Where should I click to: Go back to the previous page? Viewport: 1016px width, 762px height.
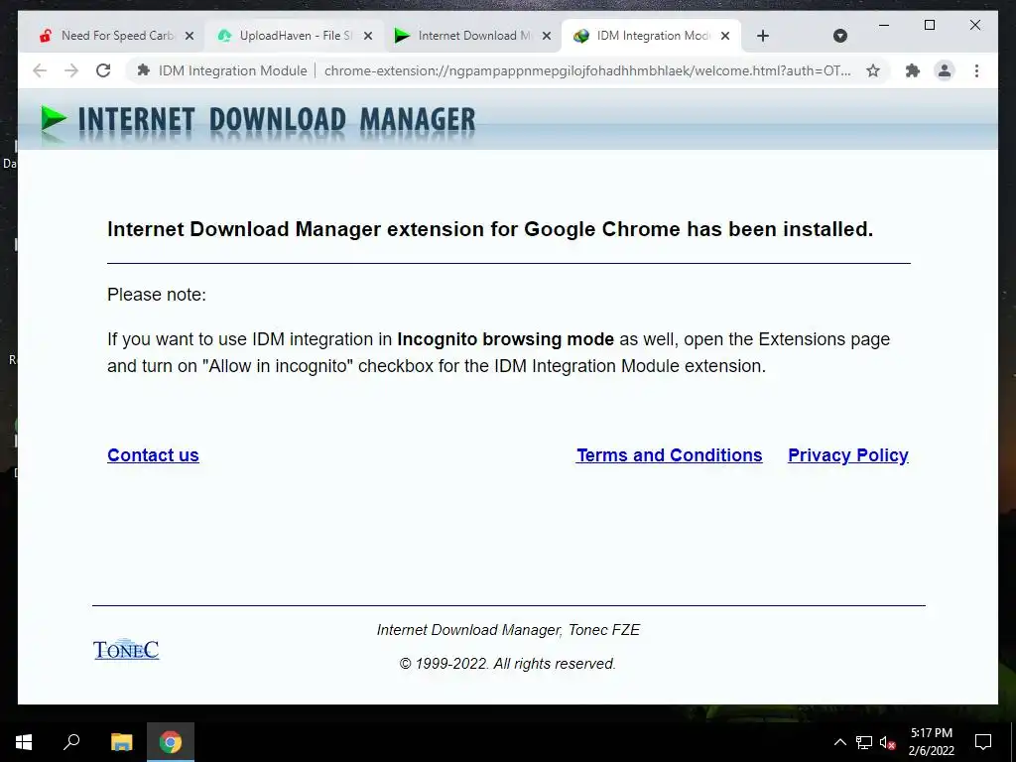[40, 70]
